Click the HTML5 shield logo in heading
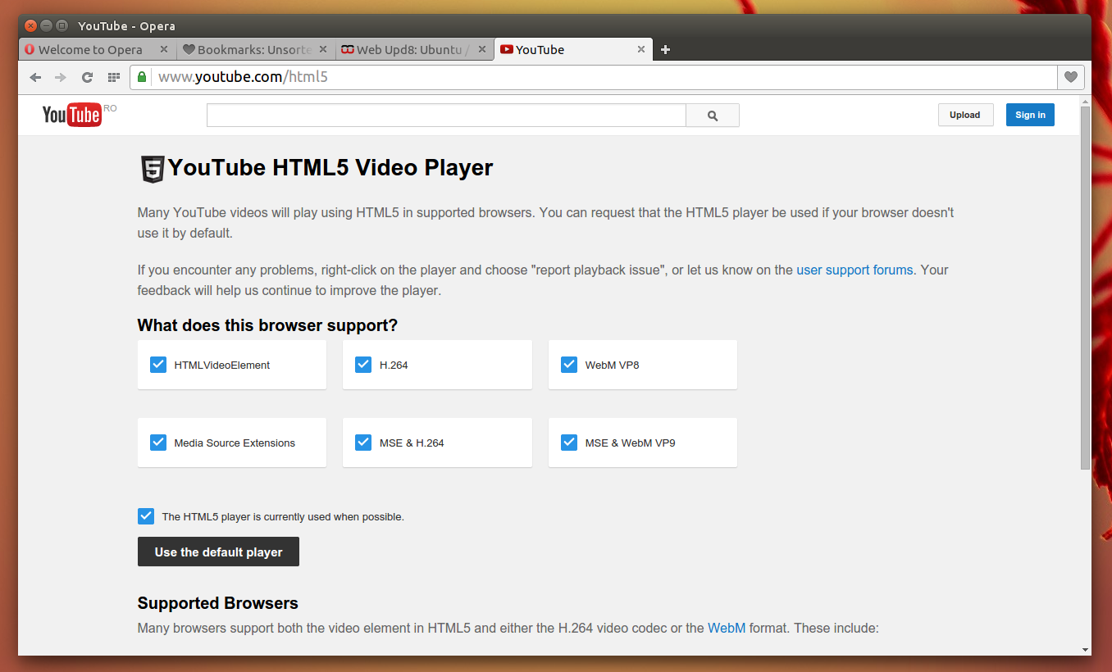This screenshot has height=672, width=1112. tap(153, 169)
